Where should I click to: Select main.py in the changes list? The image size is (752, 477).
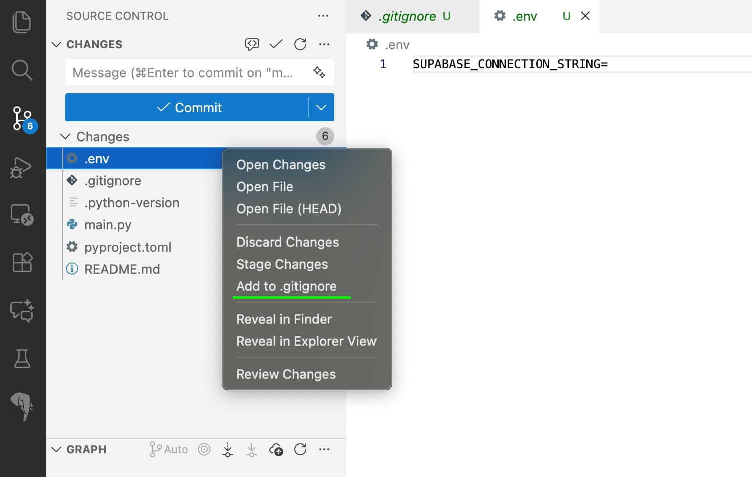(x=108, y=225)
